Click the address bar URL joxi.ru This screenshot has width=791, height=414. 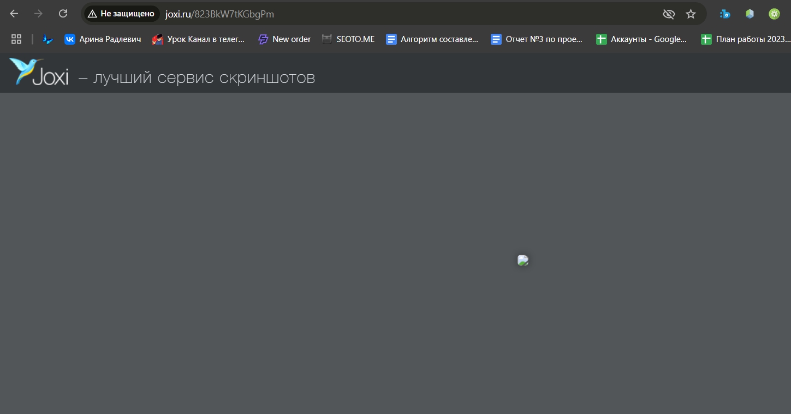pyautogui.click(x=219, y=14)
